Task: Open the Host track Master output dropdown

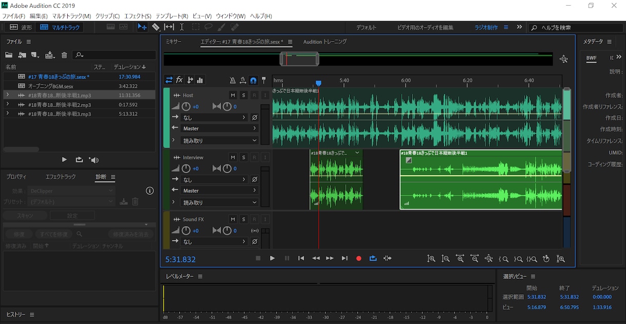Action: 219,129
